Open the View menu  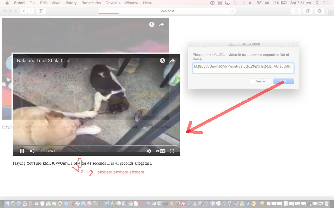[56, 3]
